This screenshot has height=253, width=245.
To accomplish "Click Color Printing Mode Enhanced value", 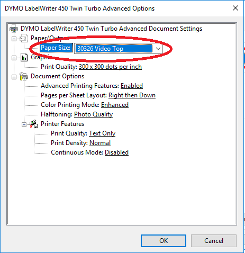I will [x=115, y=105].
